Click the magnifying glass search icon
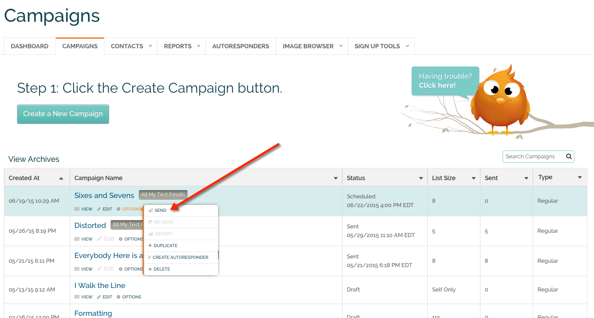This screenshot has width=594, height=318. 569,156
